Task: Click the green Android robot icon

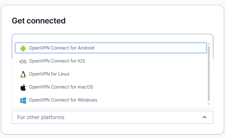Action: point(23,48)
